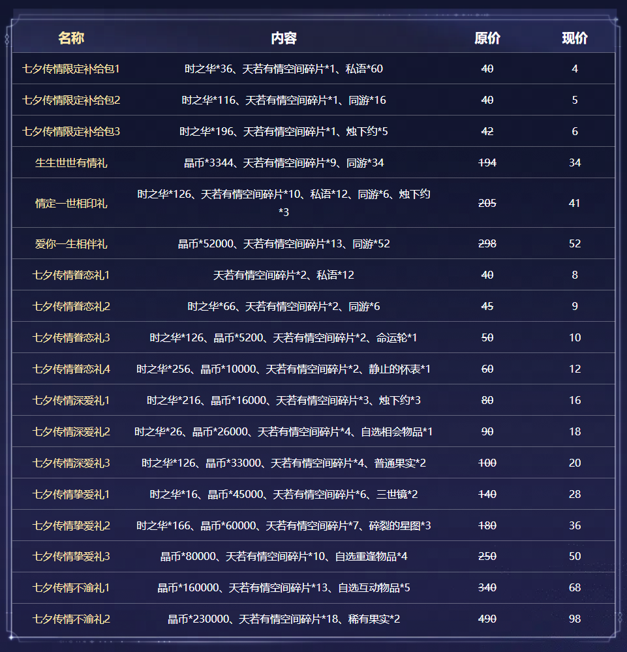
Task: Select the 七夕传情挚爱礼2 name cell
Action: coord(71,525)
